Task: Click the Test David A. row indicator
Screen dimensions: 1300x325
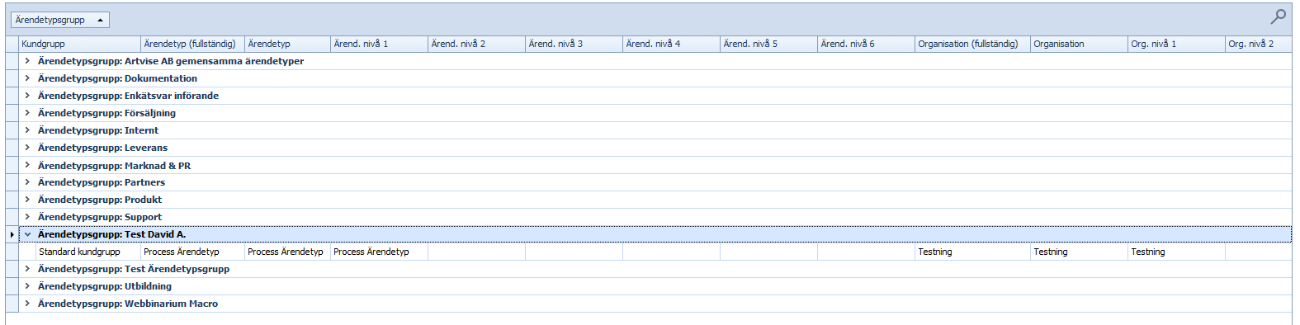Action: [x=12, y=234]
